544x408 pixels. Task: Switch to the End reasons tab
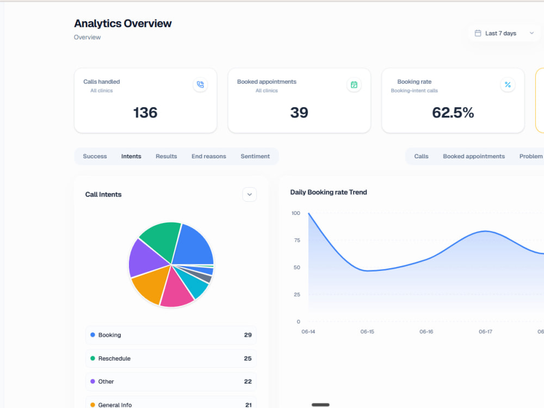click(208, 157)
